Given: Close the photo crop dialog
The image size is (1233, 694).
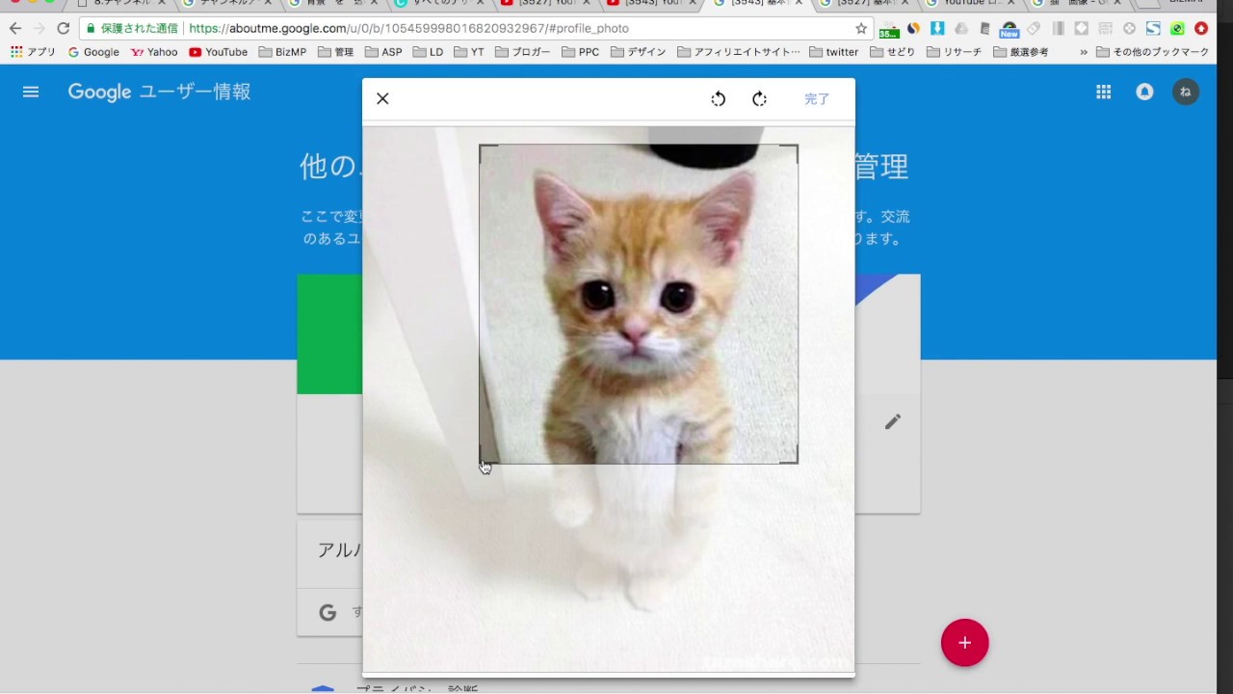Looking at the screenshot, I should pyautogui.click(x=382, y=98).
